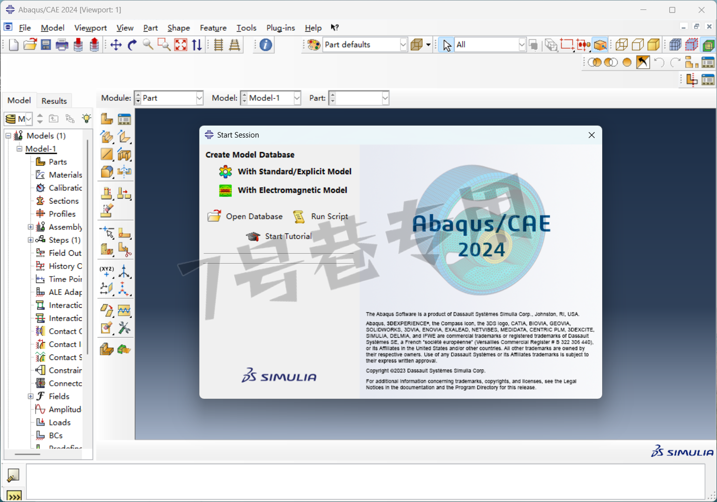
Task: Select Loads in the model tree
Action: pyautogui.click(x=54, y=423)
